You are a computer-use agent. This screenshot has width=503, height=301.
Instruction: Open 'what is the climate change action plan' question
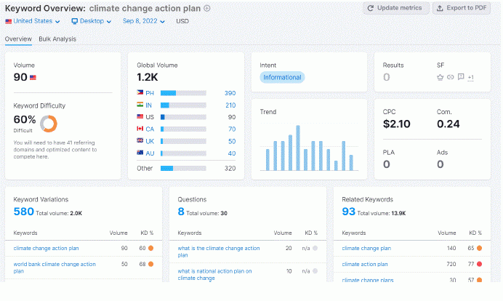point(219,252)
